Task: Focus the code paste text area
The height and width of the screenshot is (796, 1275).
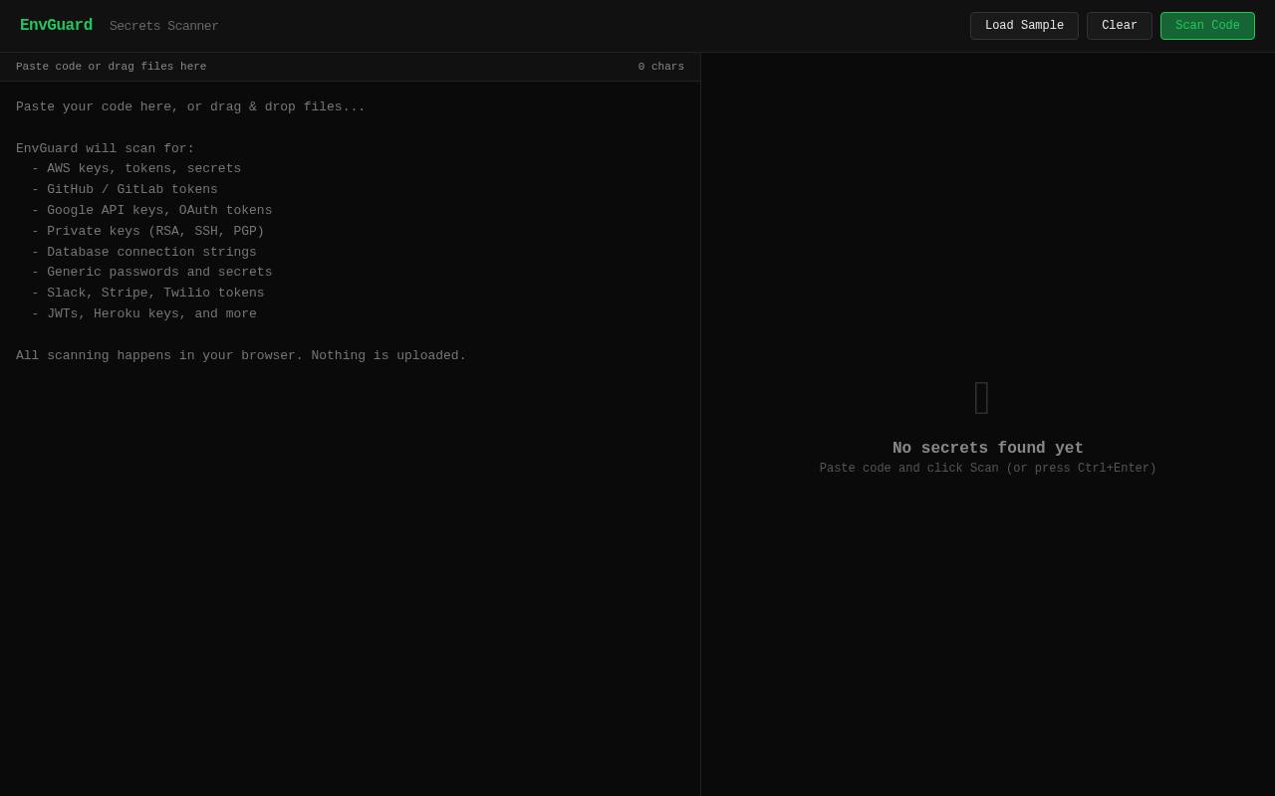Action: [350, 439]
